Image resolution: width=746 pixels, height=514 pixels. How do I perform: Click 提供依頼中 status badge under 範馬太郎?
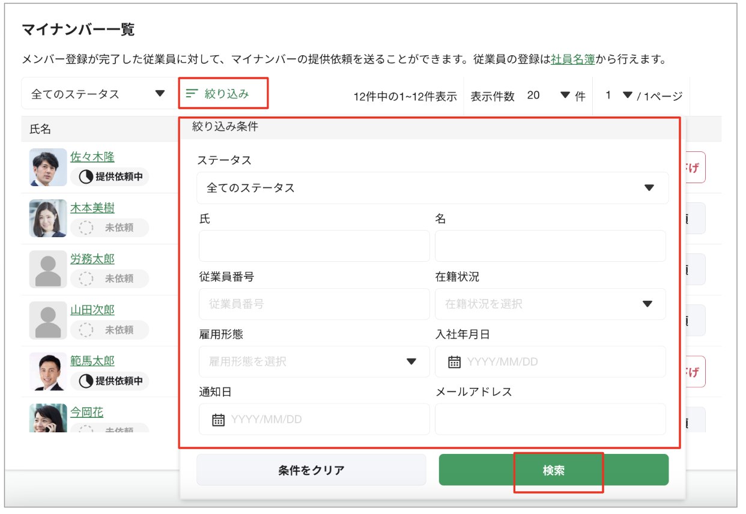click(109, 381)
